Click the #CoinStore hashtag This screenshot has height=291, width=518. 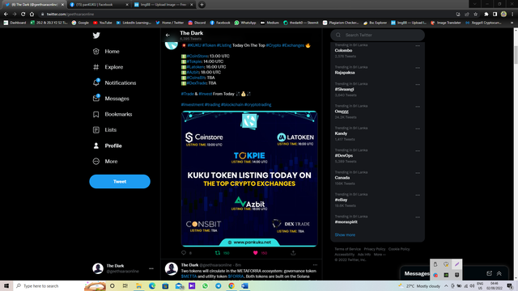click(197, 56)
